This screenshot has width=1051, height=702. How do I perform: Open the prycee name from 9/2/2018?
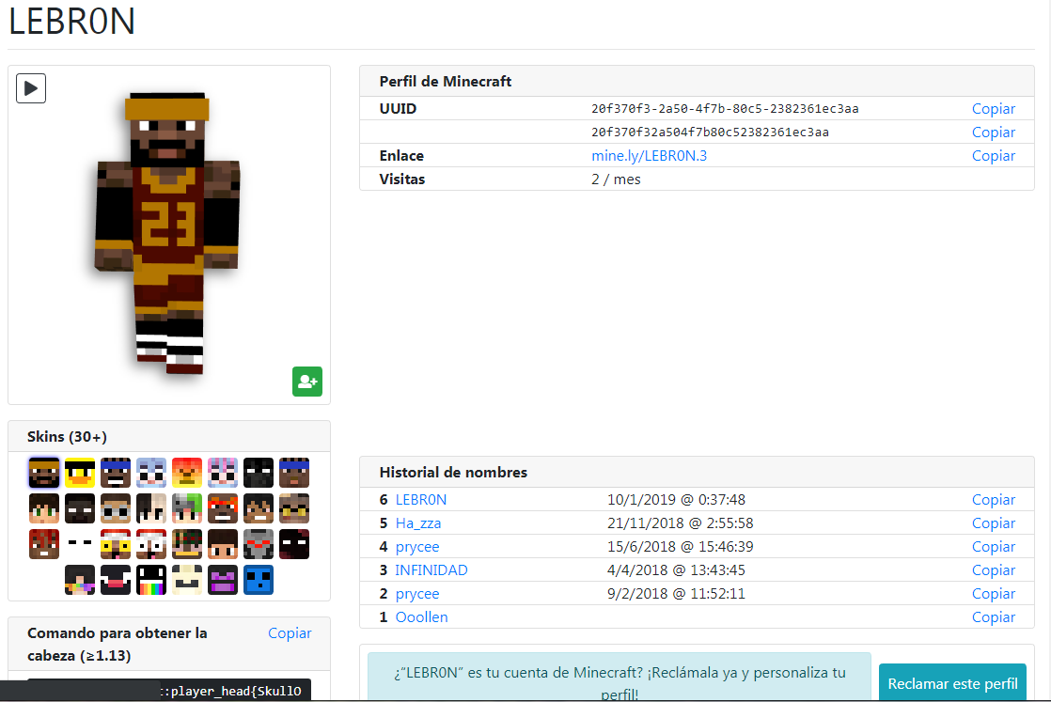click(x=416, y=594)
